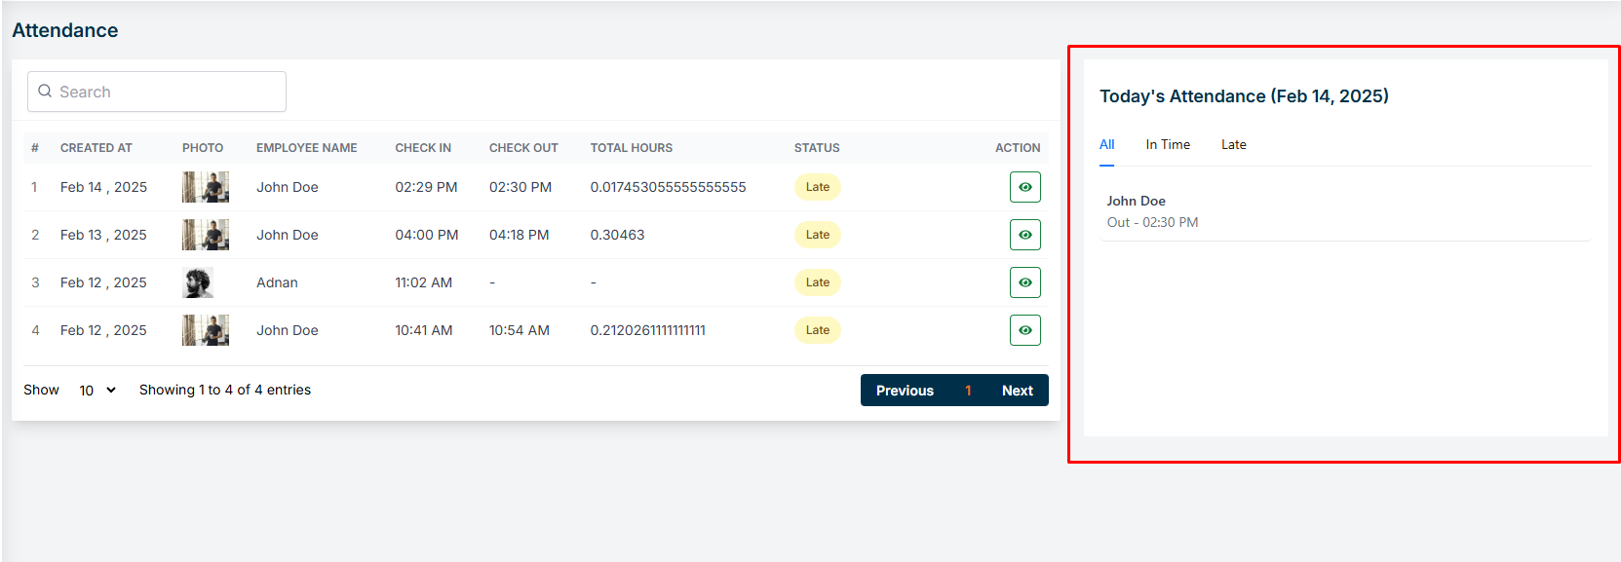Screen dimensions: 1621x562
Task: Click the eye icon in row 4
Action: point(1024,330)
